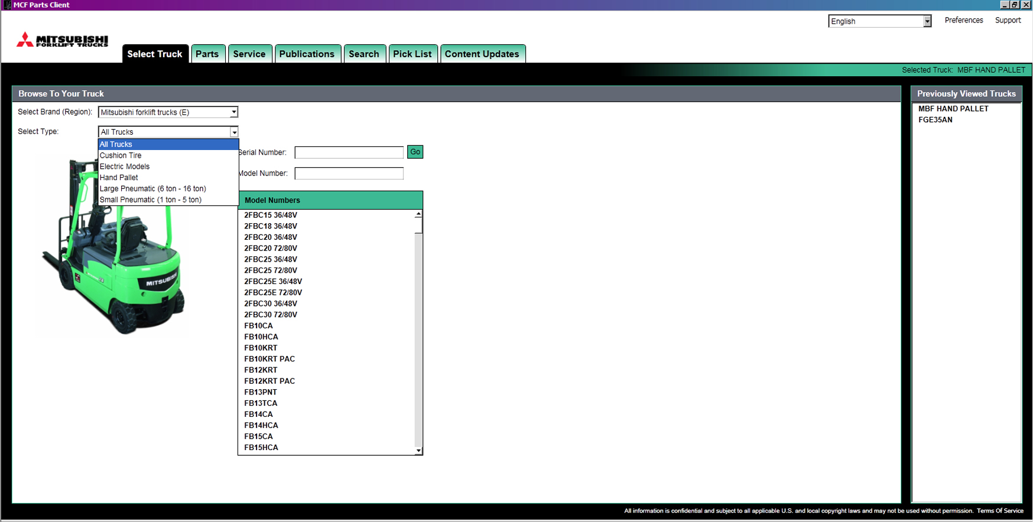Open the Content Updates tab
This screenshot has height=522, width=1033.
point(482,54)
